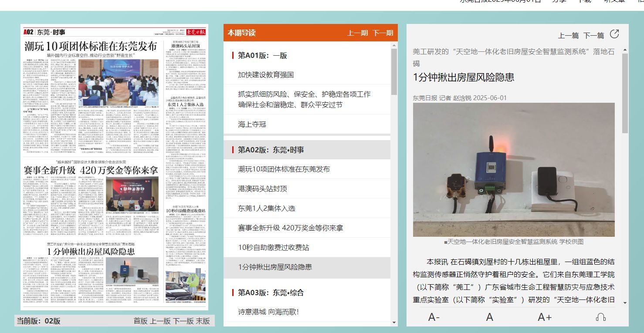Jump to next page 下一版
Image resolution: width=644 pixels, height=333 pixels.
183,321
